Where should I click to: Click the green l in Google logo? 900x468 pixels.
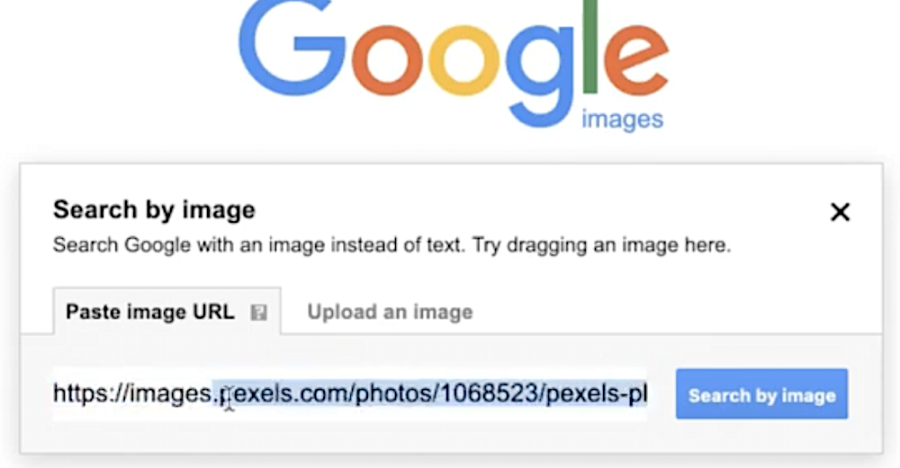pyautogui.click(x=590, y=46)
